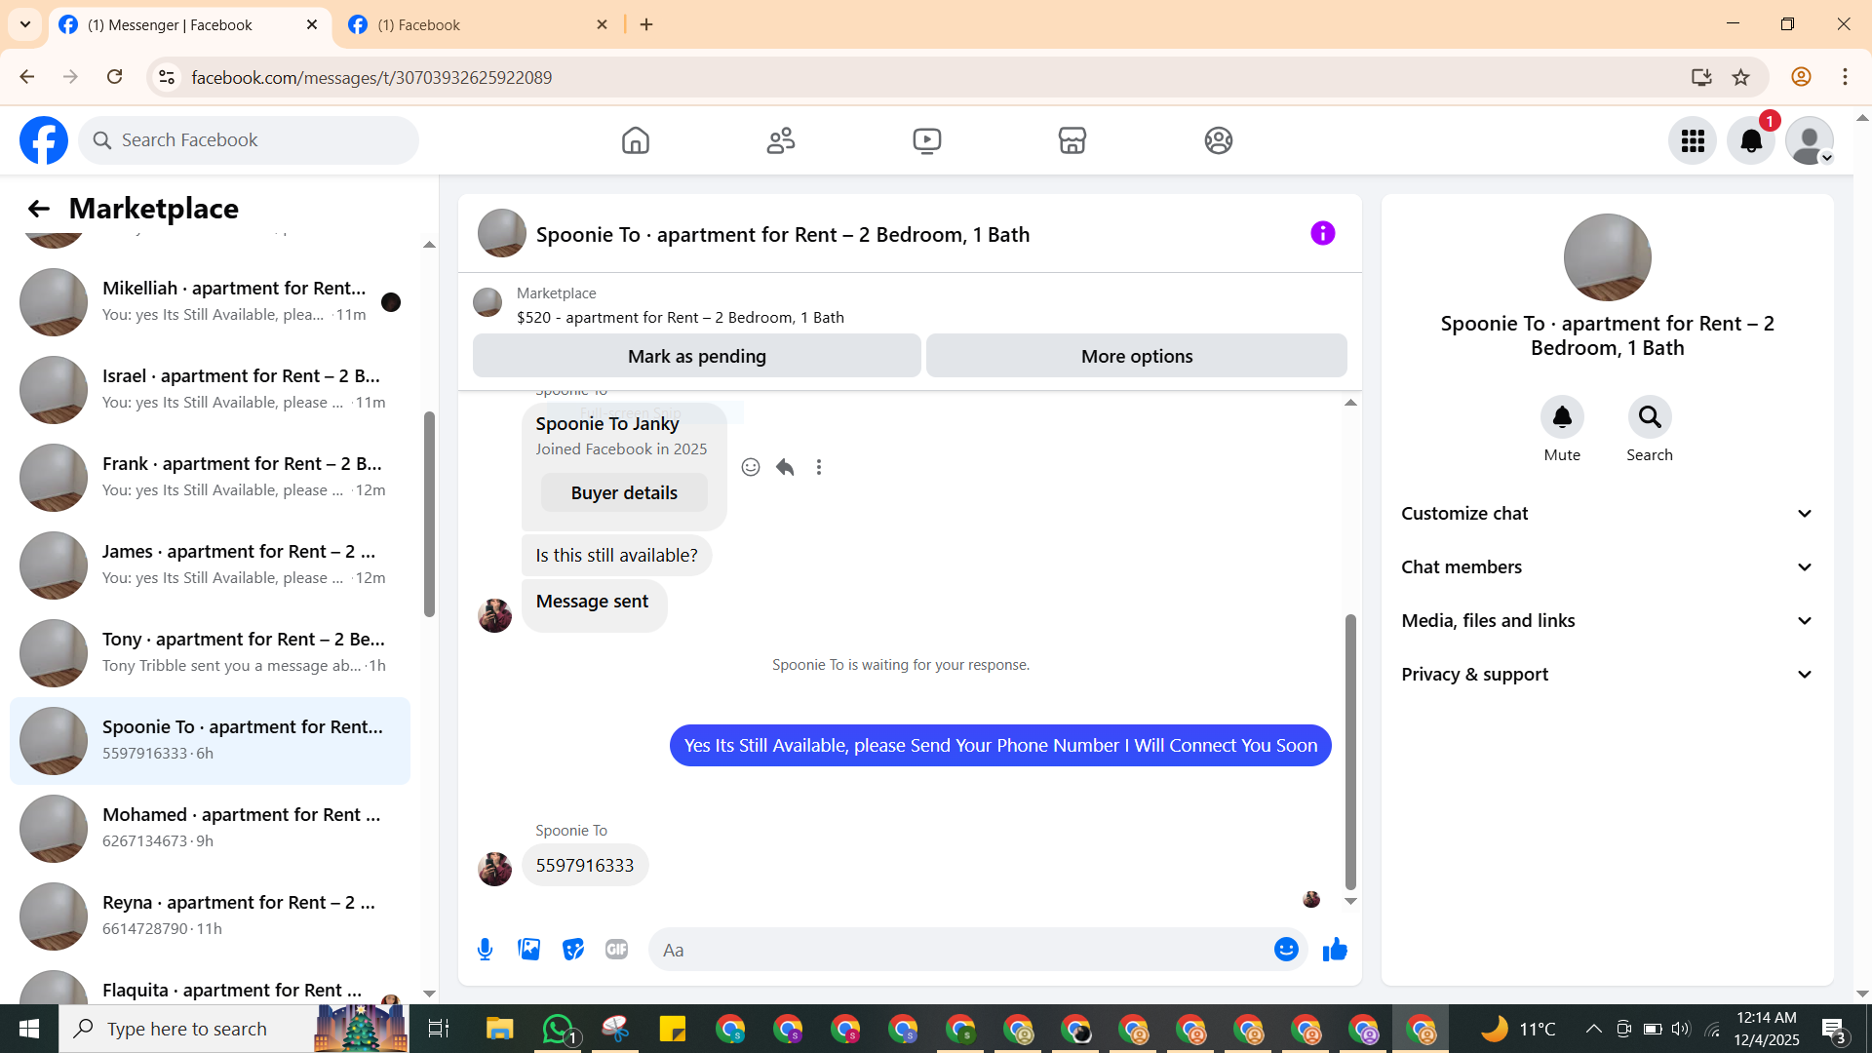The width and height of the screenshot is (1872, 1053).
Task: Open emoji picker in message box
Action: click(x=1286, y=950)
